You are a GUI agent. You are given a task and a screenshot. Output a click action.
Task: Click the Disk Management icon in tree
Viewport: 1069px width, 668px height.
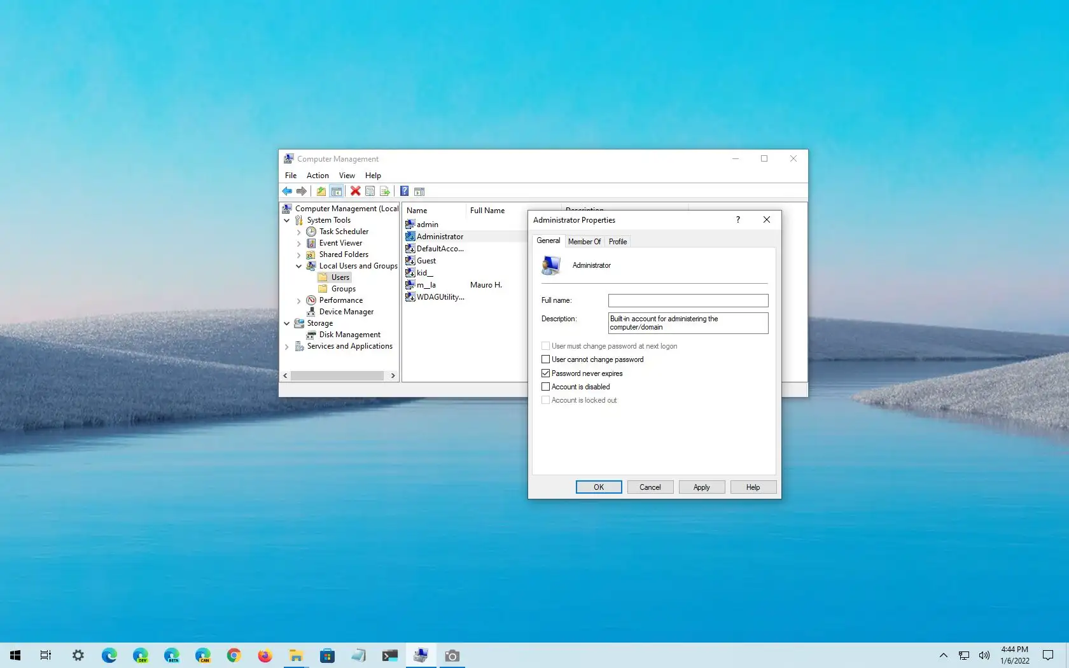(311, 335)
